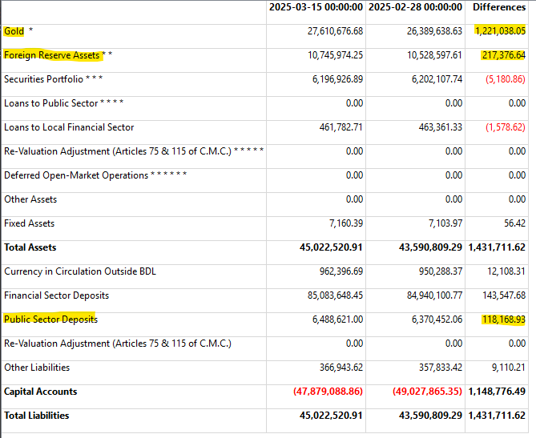Viewport: 536px width, 438px height.
Task: Select Total Assets value 43,590,809.29
Action: pyautogui.click(x=430, y=247)
